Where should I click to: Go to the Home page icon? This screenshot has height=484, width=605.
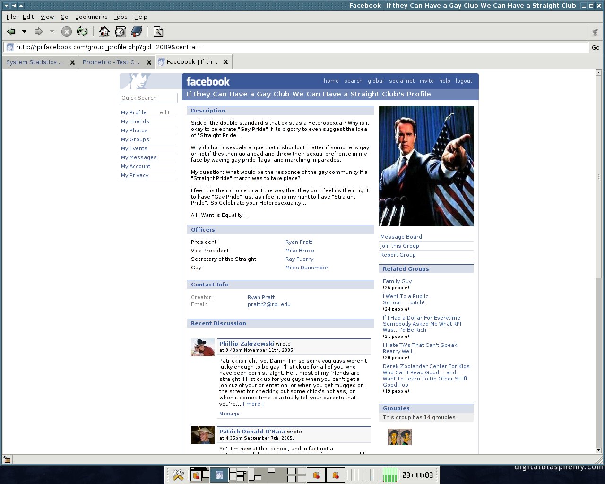pyautogui.click(x=104, y=32)
